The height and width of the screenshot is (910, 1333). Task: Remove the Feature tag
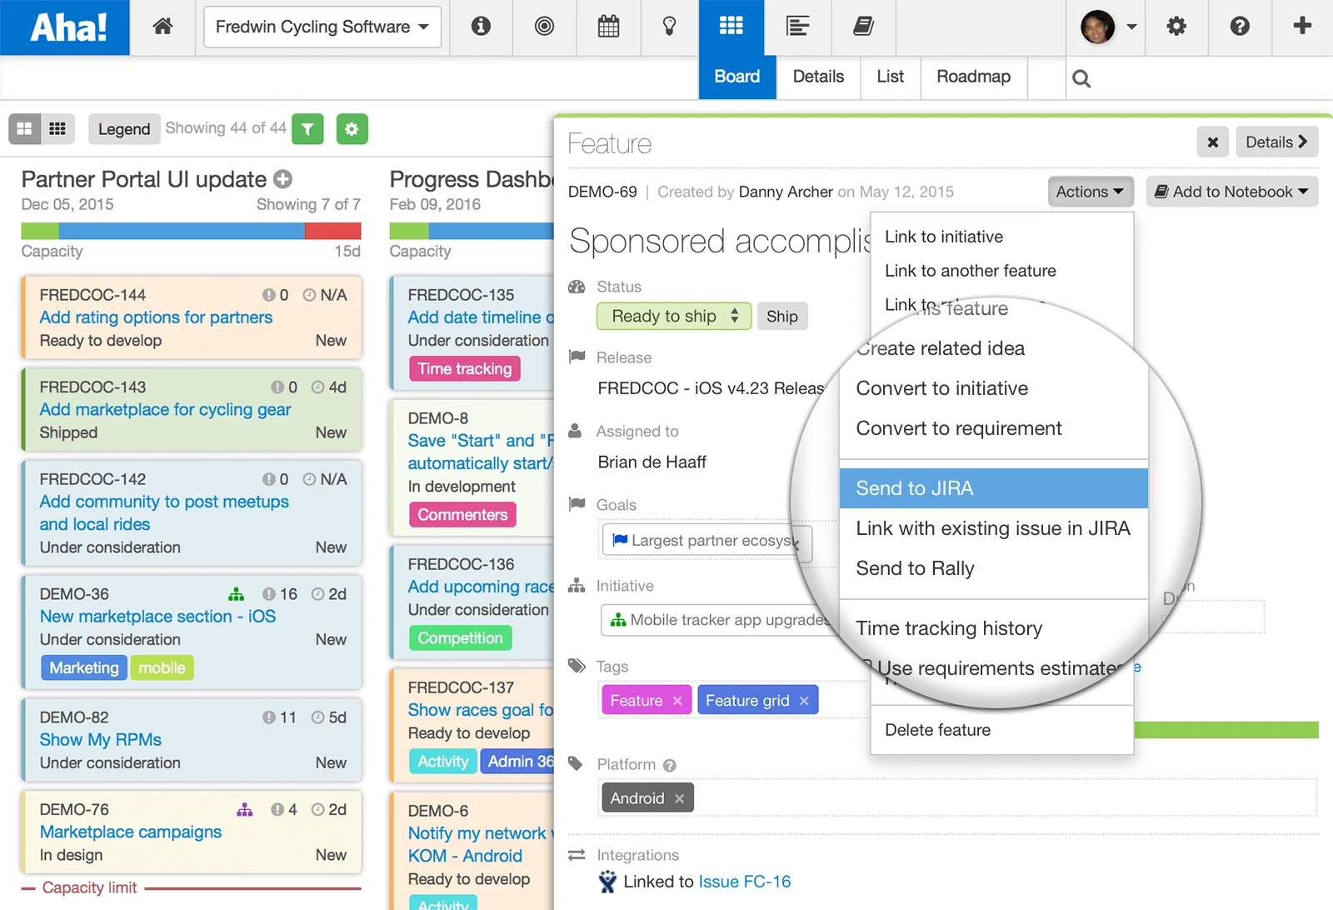677,701
